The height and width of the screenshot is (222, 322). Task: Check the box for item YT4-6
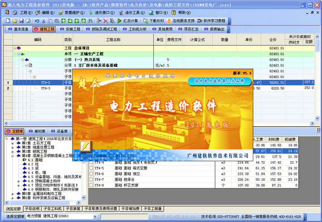tap(91, 174)
